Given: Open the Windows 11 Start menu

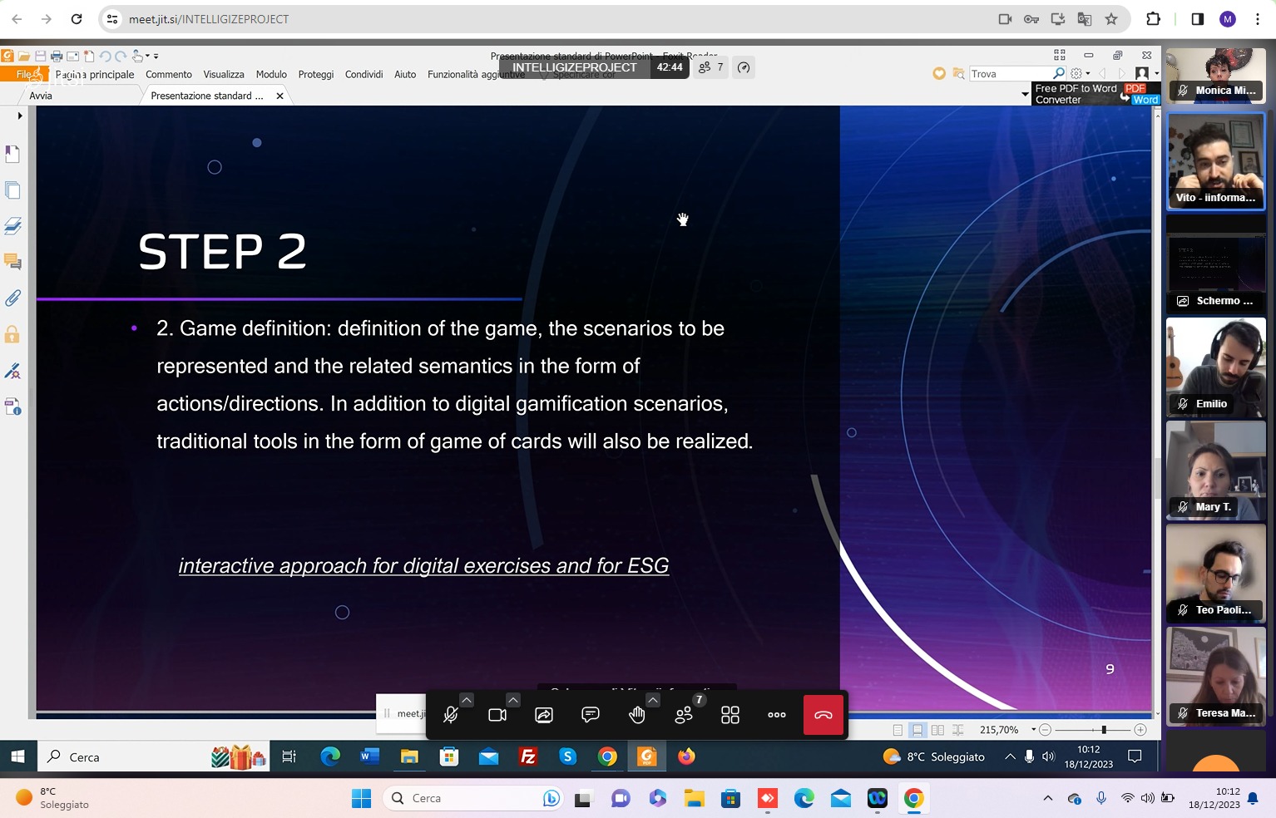Looking at the screenshot, I should point(361,799).
